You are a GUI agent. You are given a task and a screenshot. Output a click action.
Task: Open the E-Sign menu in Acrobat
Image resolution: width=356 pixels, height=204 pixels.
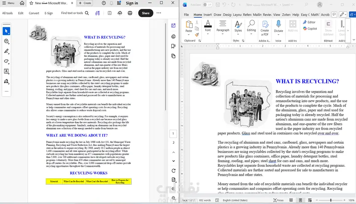(49, 13)
